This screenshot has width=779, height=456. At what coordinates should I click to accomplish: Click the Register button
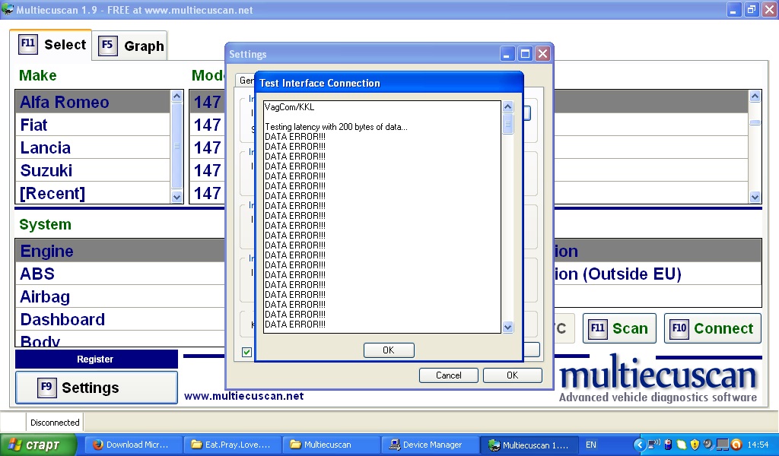[97, 359]
